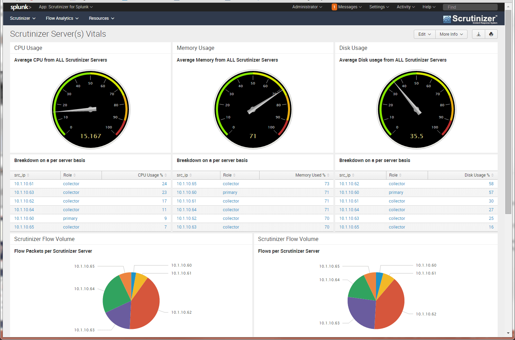Click primary role in Memory table
Screen dimensions: 515x340
pos(230,193)
